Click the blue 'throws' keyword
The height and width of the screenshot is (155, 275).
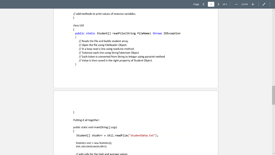click(157, 33)
